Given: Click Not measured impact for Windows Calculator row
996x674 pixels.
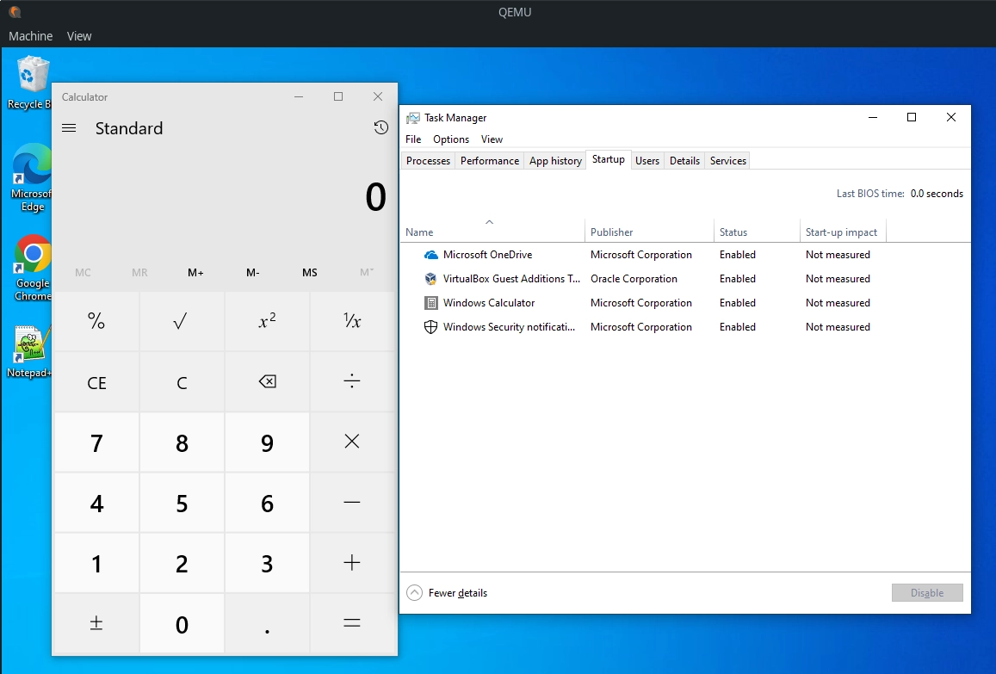Looking at the screenshot, I should (838, 303).
